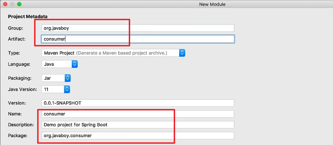Click the Description label text
The width and height of the screenshot is (333, 145).
coord(21,125)
